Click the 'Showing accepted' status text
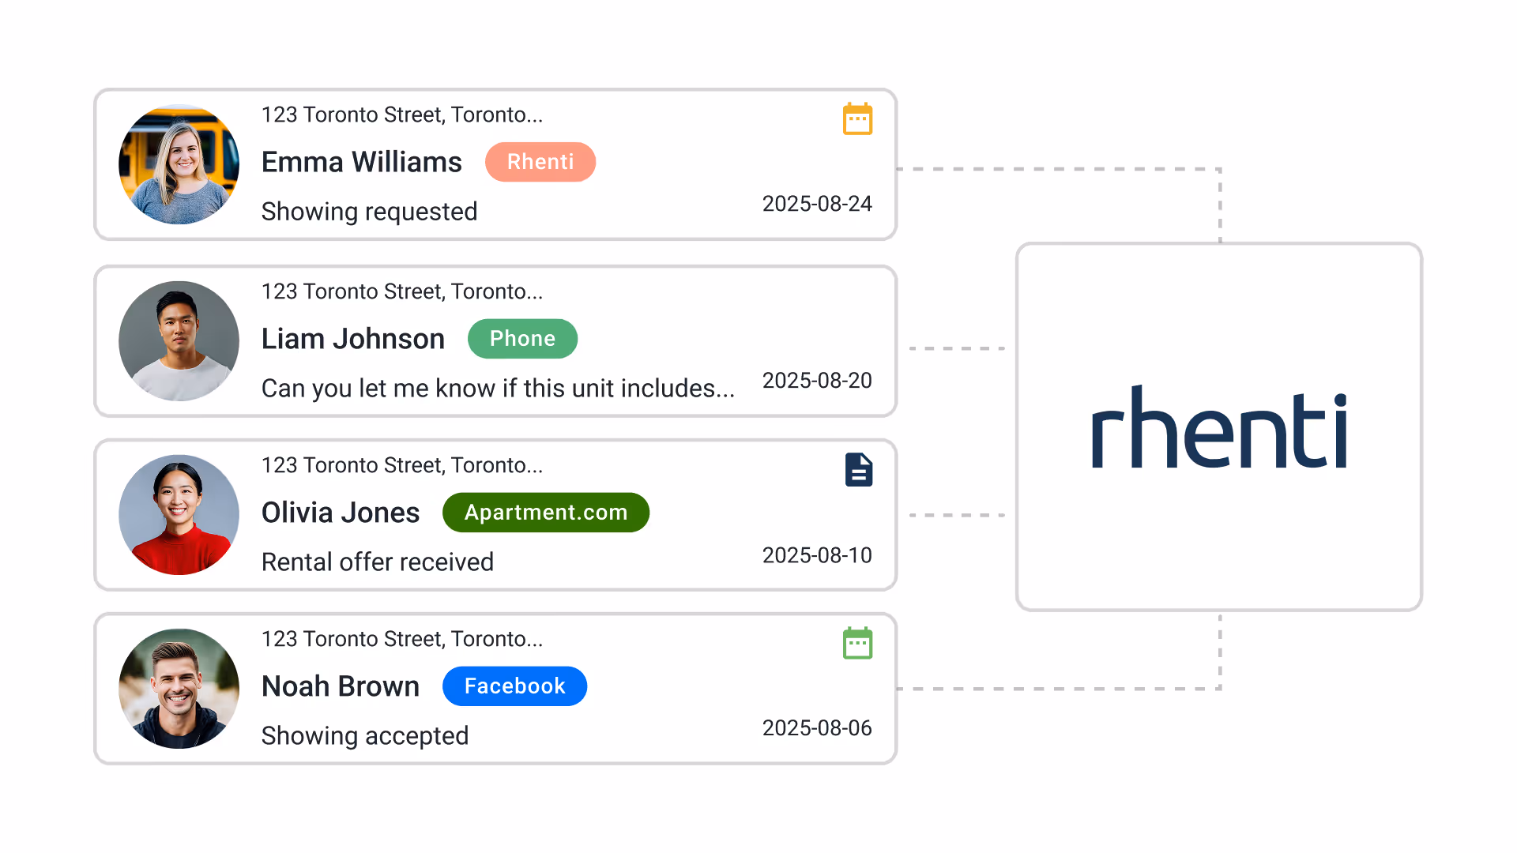 tap(365, 736)
